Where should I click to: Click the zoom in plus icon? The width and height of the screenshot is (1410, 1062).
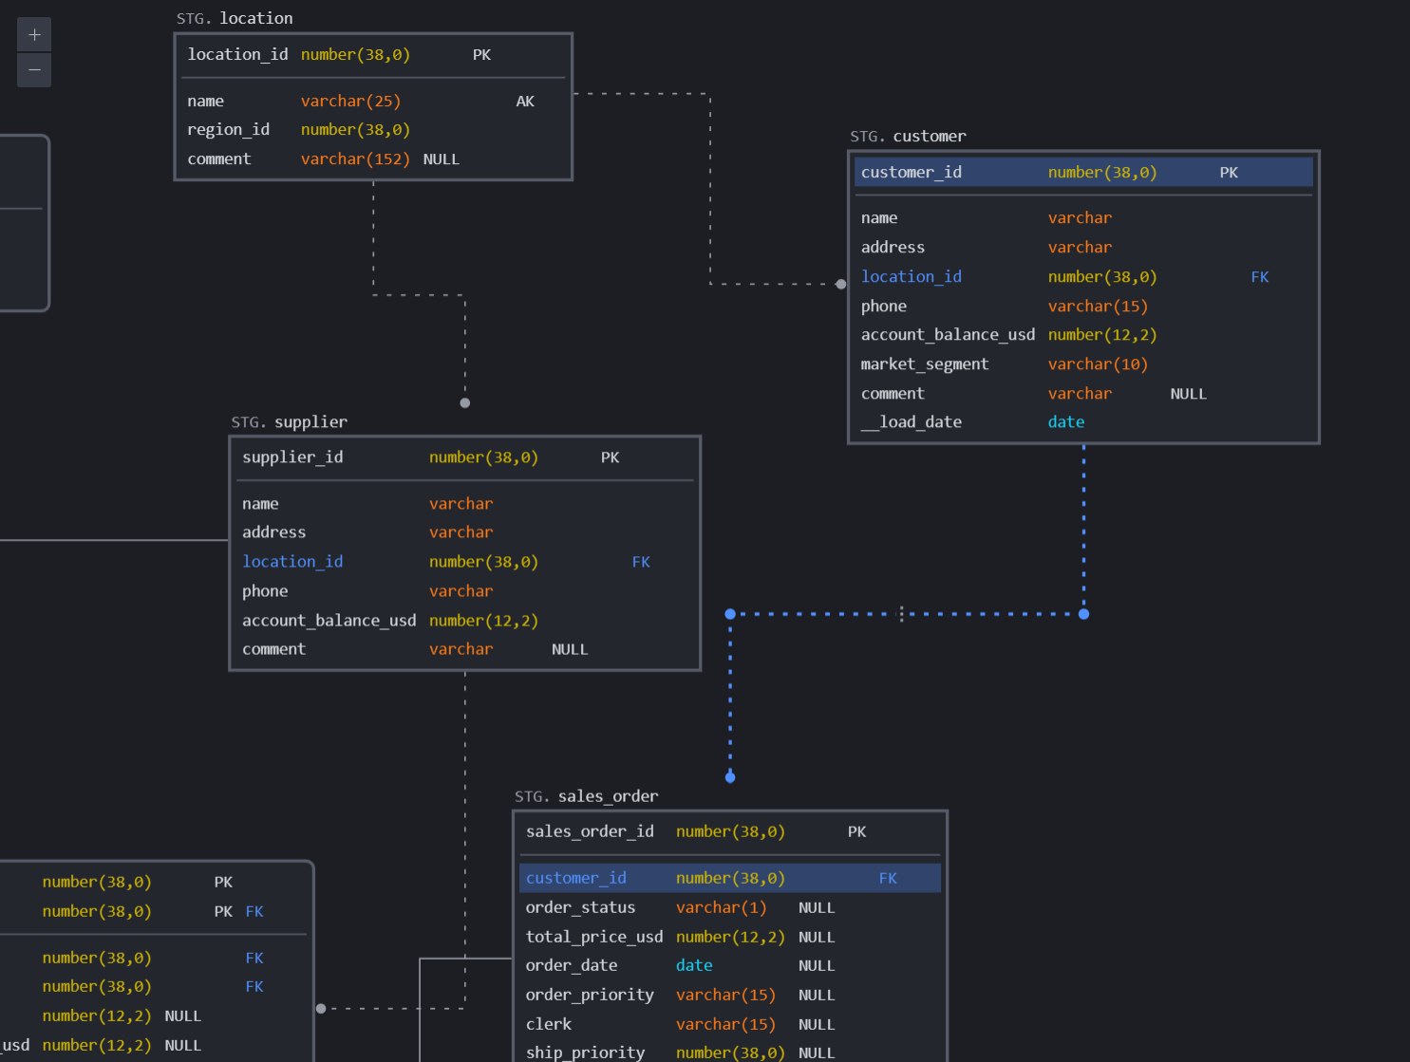(x=34, y=34)
